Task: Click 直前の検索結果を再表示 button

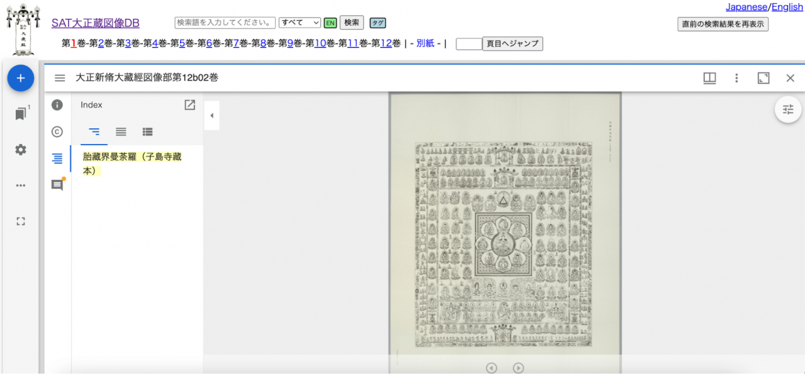Action: [723, 25]
